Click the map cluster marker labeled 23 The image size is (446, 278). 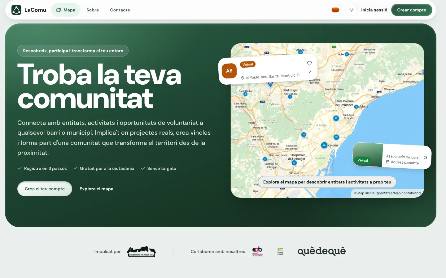pyautogui.click(x=294, y=162)
